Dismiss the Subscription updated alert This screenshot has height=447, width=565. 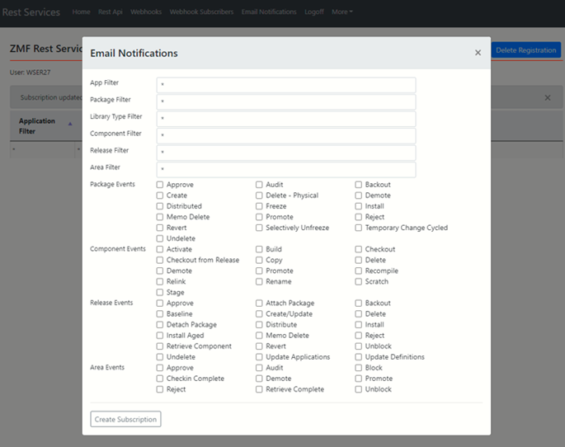tap(548, 97)
